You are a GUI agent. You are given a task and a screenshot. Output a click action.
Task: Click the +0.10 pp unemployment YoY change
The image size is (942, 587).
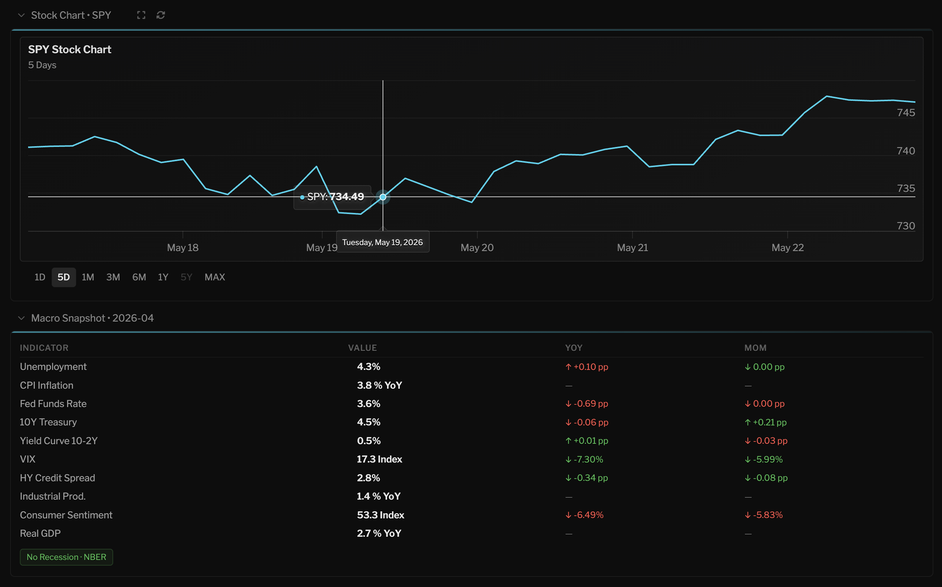[x=587, y=367]
